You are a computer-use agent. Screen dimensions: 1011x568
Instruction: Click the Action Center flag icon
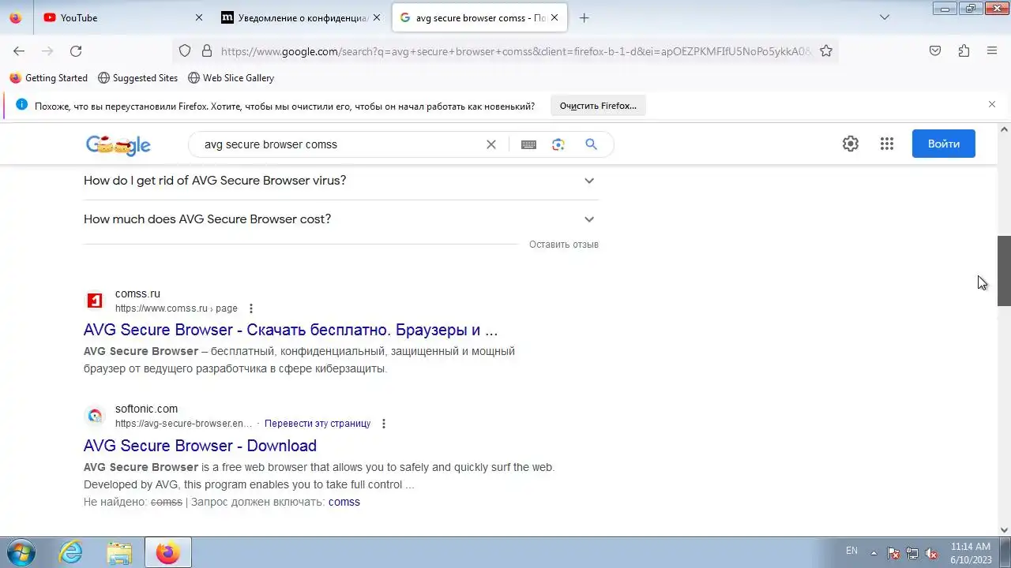point(893,553)
